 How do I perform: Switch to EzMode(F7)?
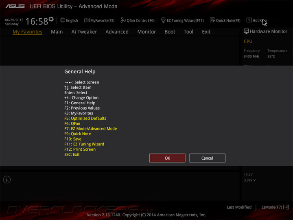coord(272,207)
